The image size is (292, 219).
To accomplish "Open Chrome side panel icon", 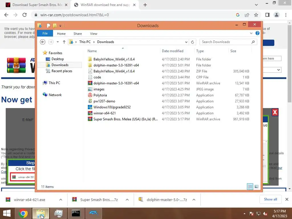I will [267, 15].
